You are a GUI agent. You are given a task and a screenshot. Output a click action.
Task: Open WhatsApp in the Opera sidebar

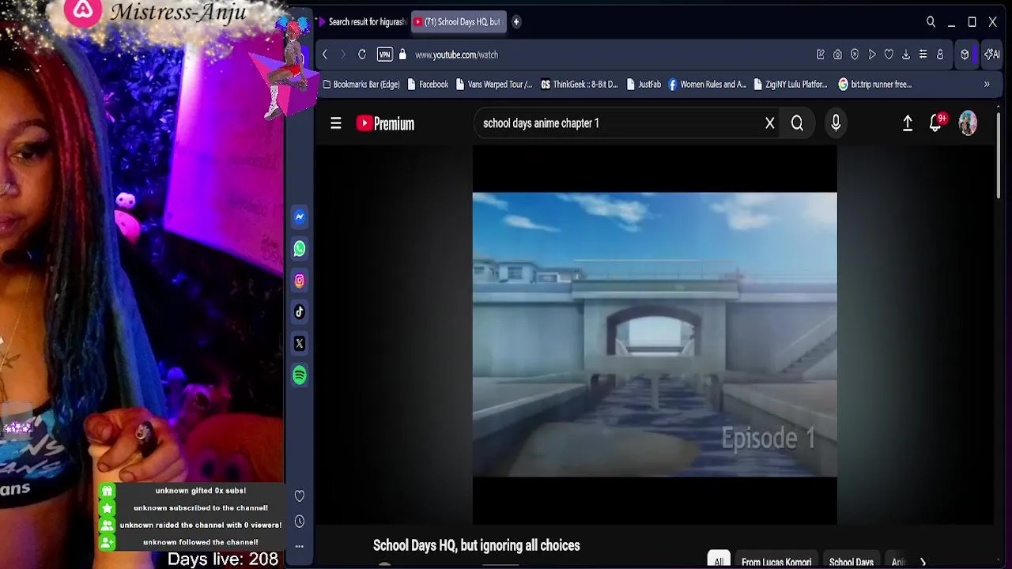[300, 249]
